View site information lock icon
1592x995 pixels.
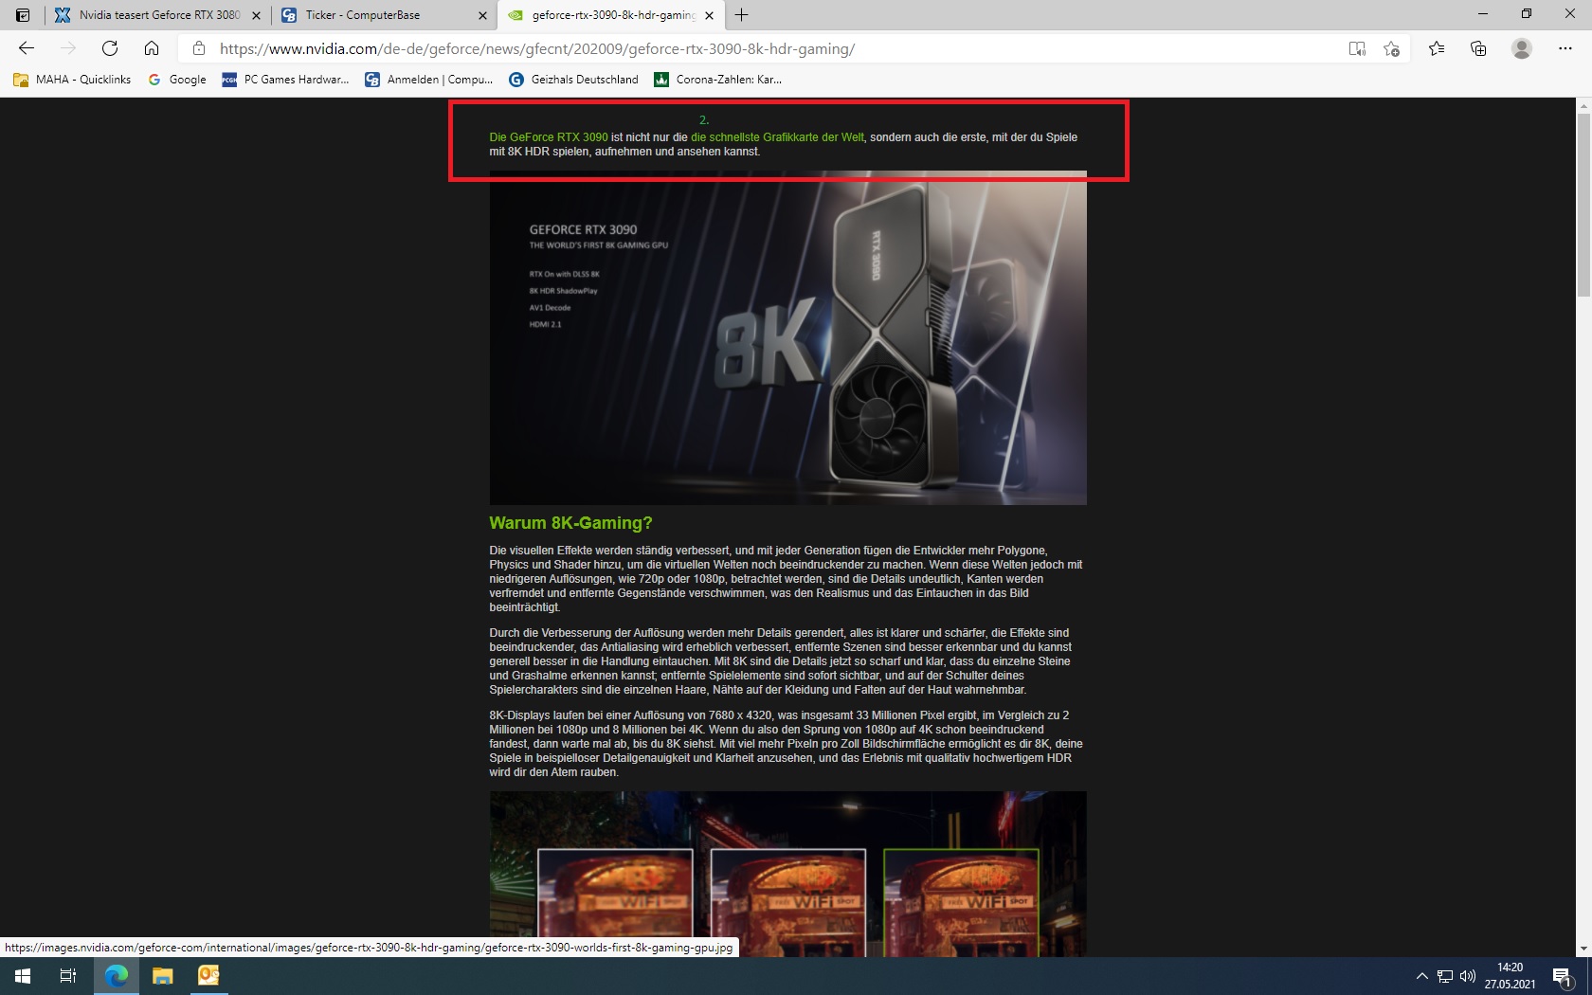pos(199,48)
